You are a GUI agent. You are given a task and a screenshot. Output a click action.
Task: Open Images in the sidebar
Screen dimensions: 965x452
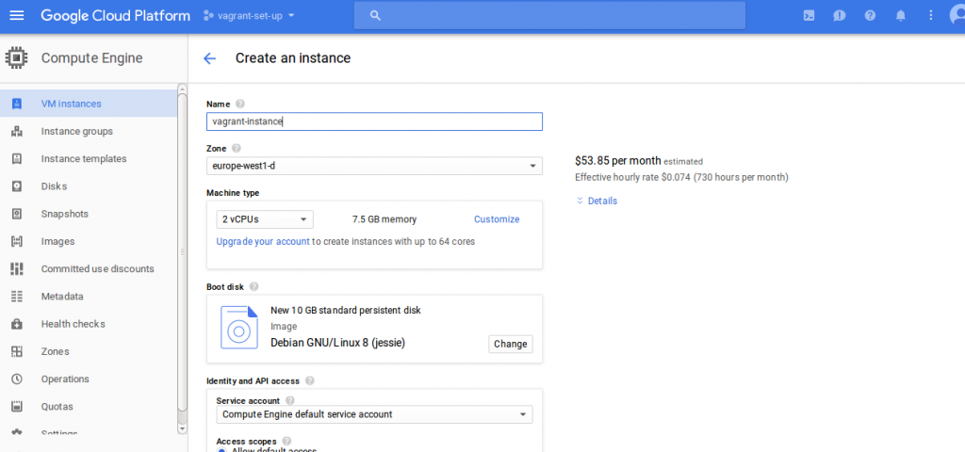point(89,241)
